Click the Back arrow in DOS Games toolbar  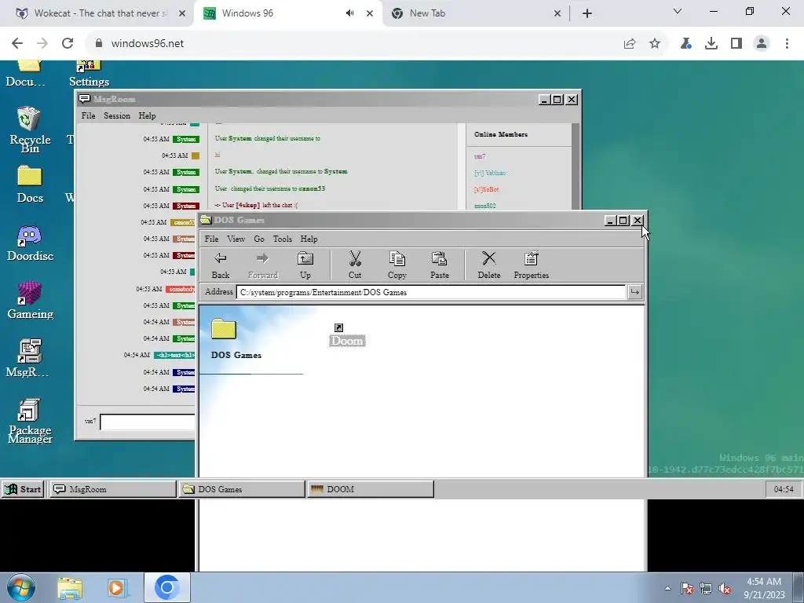(221, 265)
